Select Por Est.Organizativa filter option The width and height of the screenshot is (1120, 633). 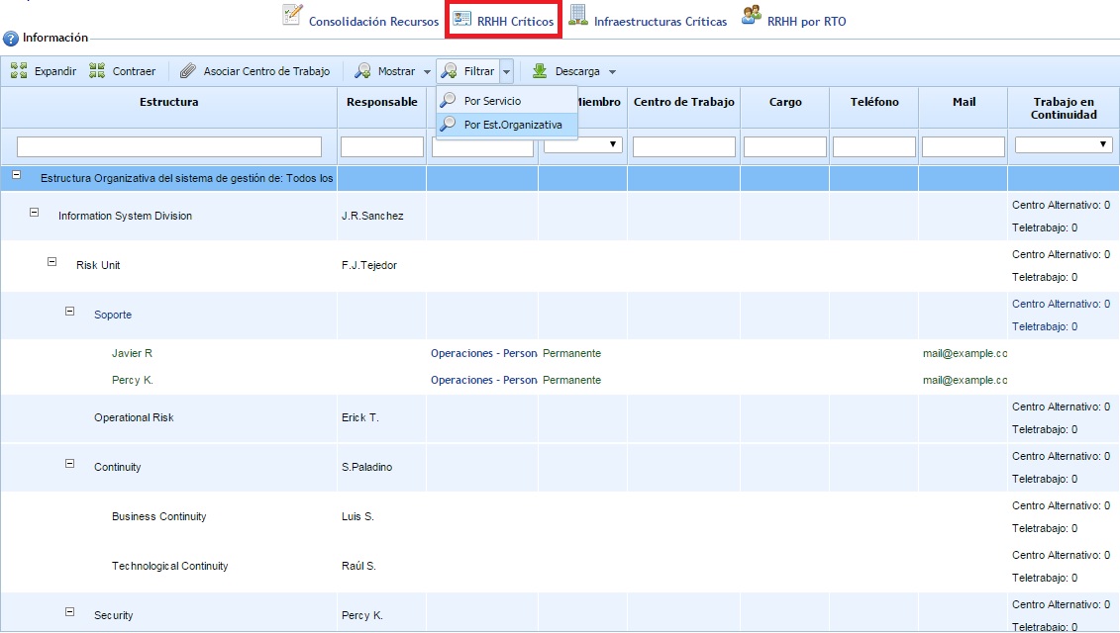512,125
